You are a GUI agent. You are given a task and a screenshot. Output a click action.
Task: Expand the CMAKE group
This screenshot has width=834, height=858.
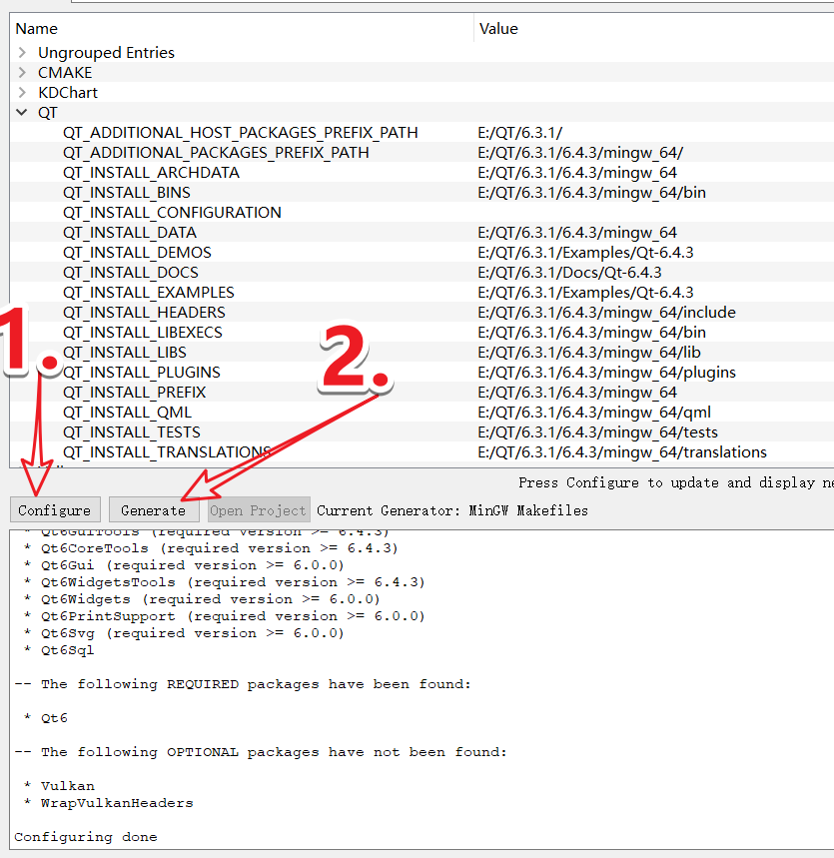[x=22, y=72]
